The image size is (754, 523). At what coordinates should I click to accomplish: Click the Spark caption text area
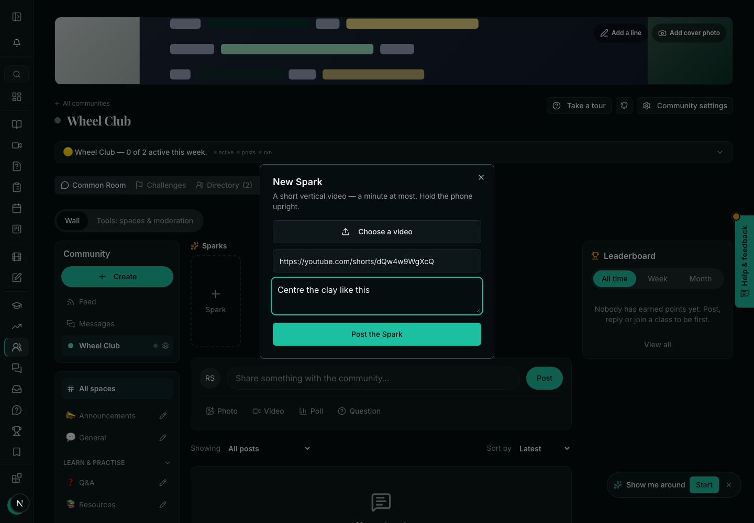point(377,296)
